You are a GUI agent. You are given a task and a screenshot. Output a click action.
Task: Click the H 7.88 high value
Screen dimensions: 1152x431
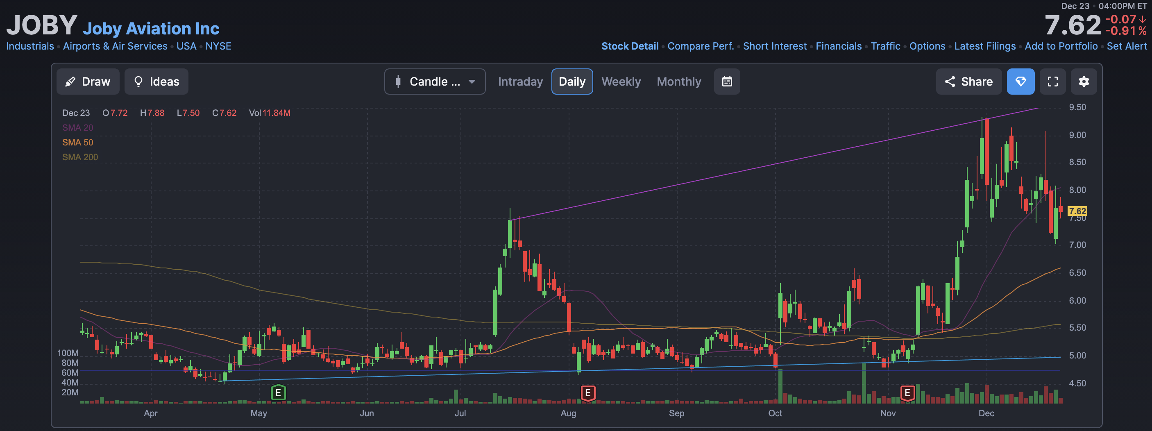tap(152, 113)
